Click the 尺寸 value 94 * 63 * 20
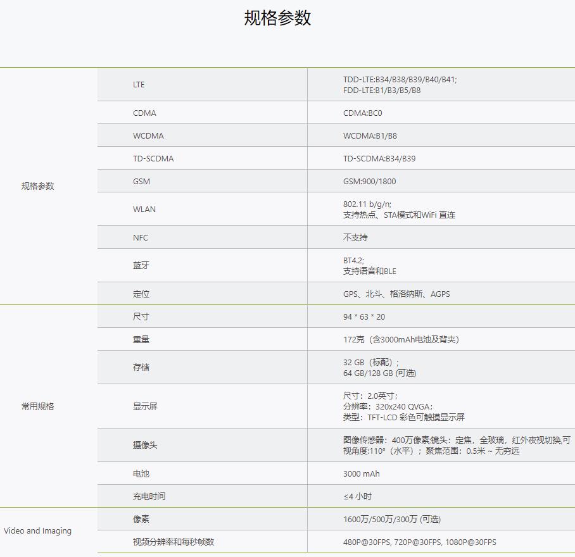The width and height of the screenshot is (575, 557). coord(364,317)
